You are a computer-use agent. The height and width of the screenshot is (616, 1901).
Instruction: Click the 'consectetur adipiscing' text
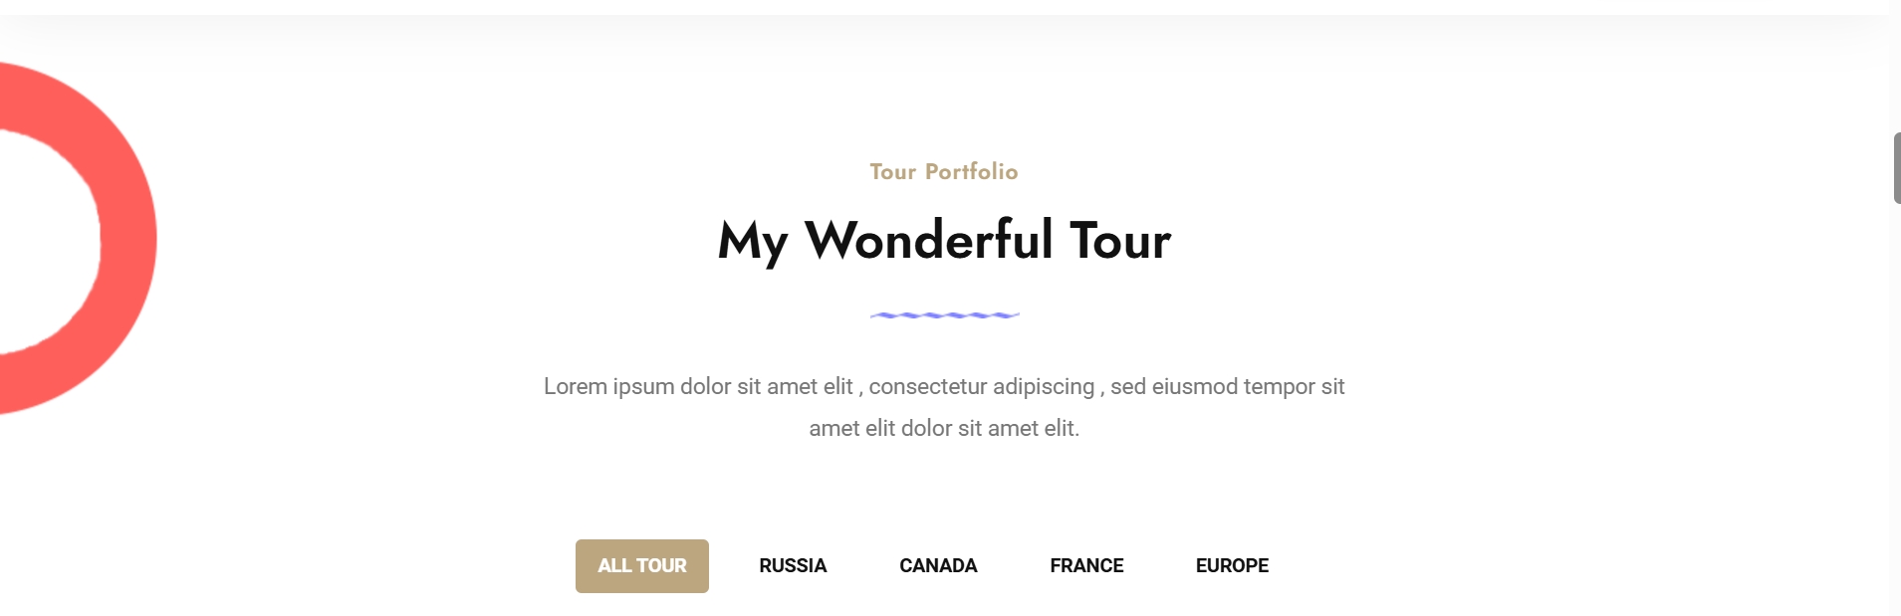coord(982,386)
